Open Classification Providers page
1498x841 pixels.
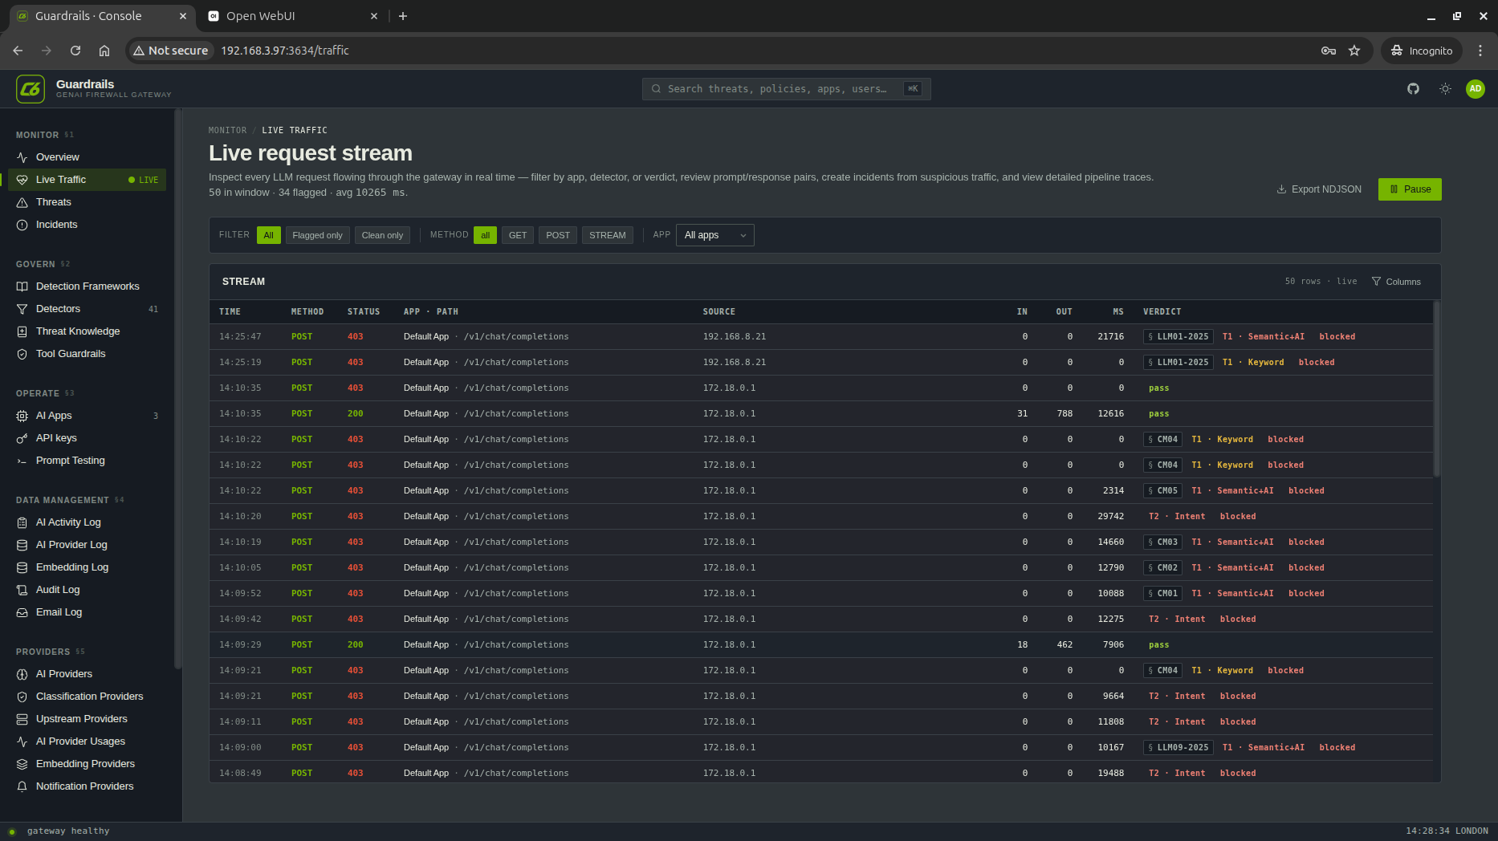coord(89,697)
